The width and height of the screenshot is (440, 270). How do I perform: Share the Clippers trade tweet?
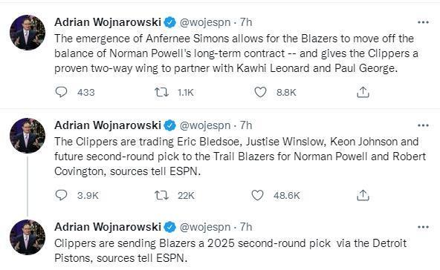(x=363, y=195)
